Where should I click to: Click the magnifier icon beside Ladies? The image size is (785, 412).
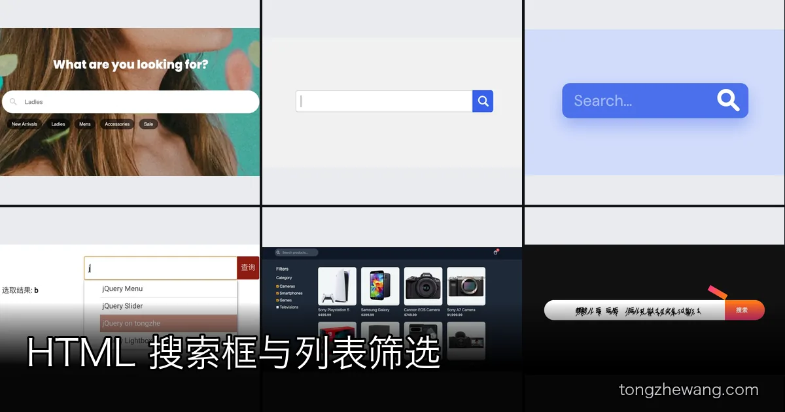(x=13, y=102)
